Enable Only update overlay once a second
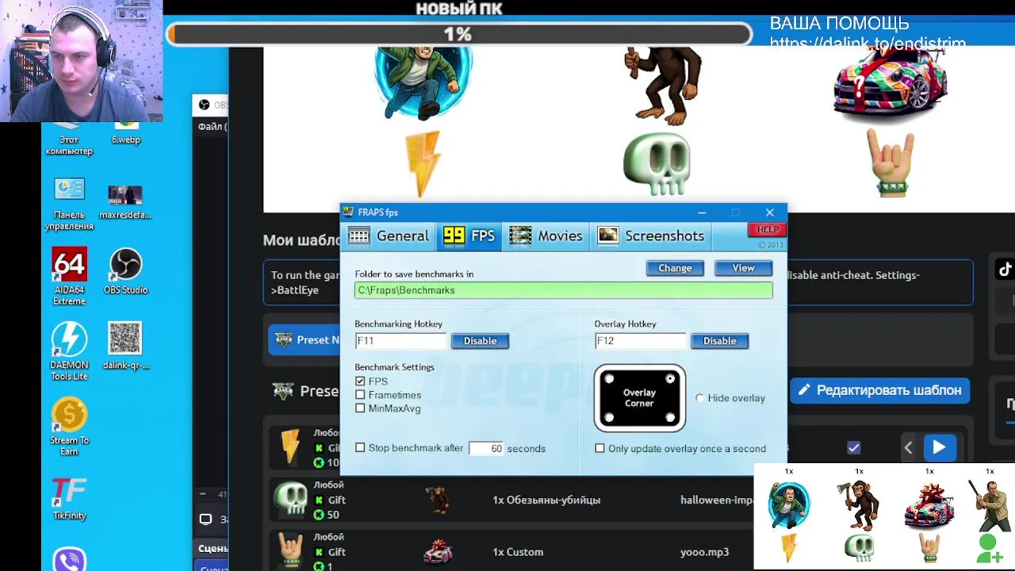1015x571 pixels. 599,449
